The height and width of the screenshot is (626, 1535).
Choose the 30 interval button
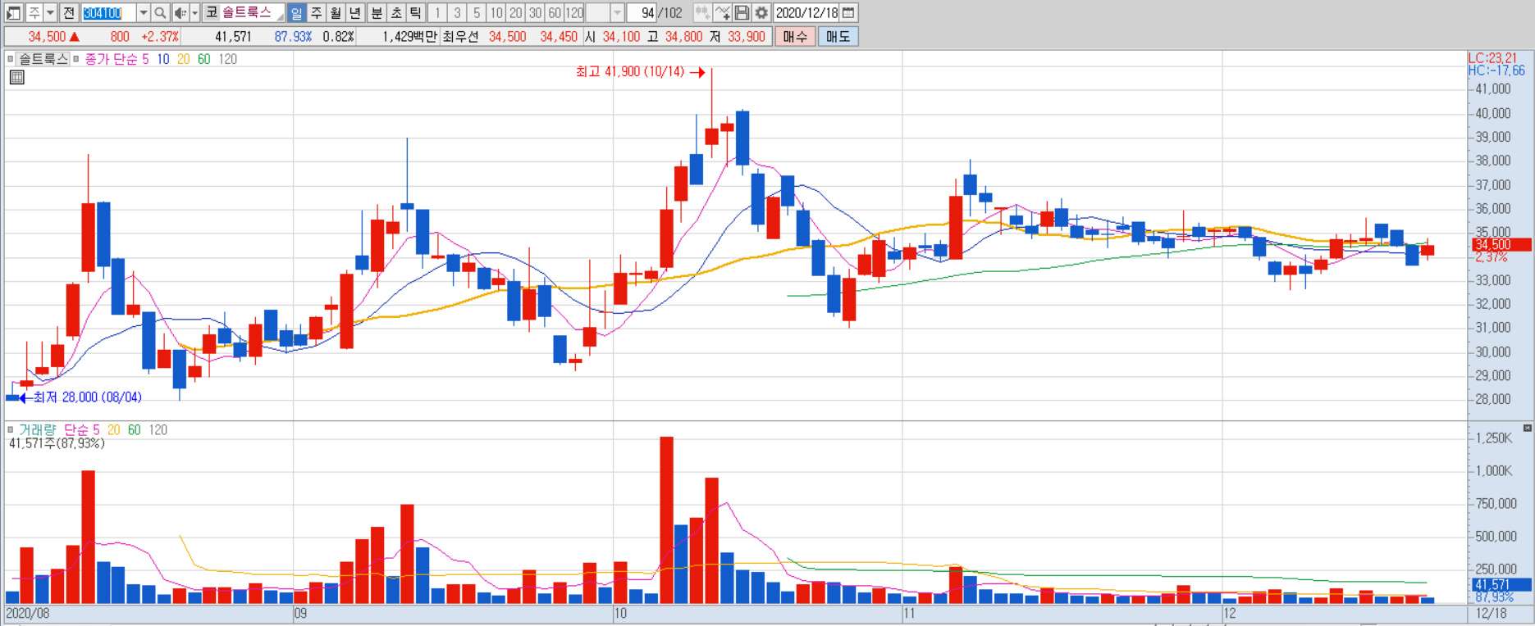(535, 13)
